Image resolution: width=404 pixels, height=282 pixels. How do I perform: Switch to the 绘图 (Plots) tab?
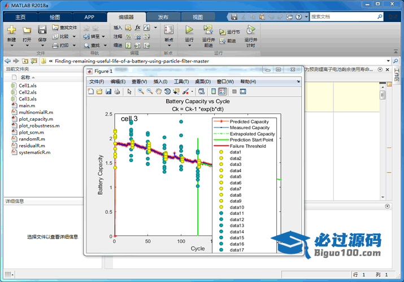55,17
